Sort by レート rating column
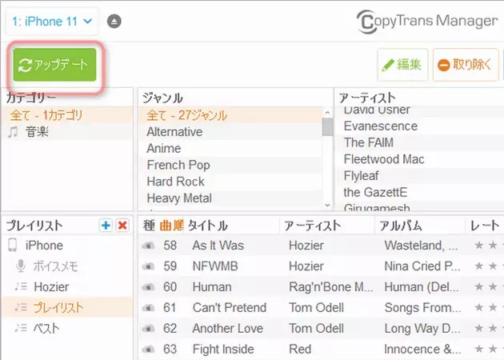 (x=486, y=226)
